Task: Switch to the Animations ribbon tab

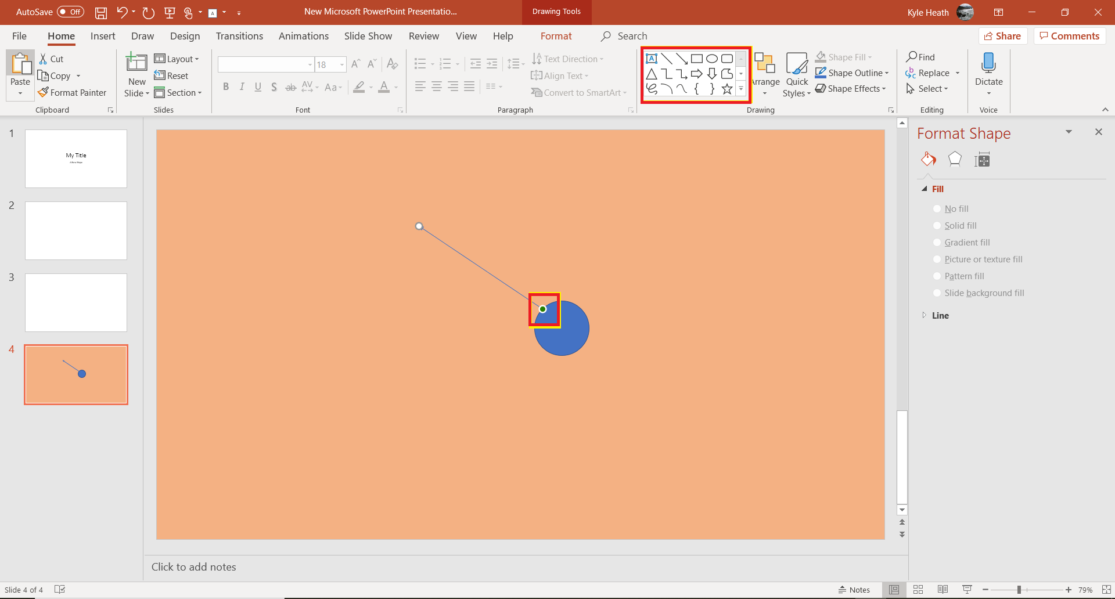Action: point(303,36)
